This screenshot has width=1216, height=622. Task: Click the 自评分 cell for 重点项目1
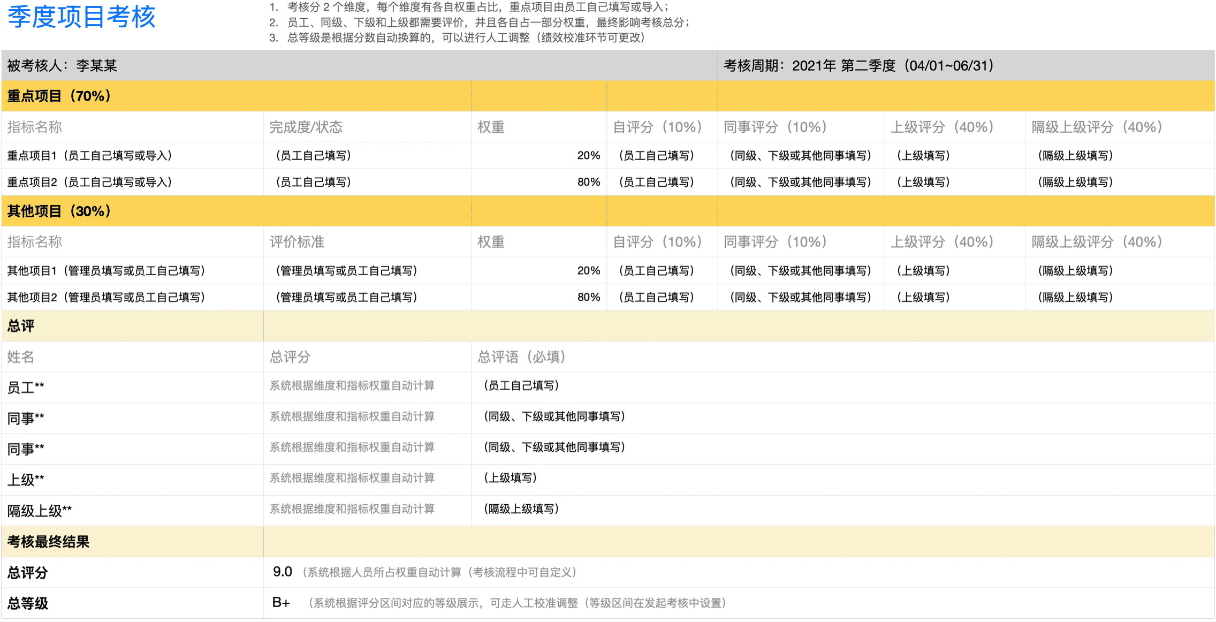click(662, 155)
